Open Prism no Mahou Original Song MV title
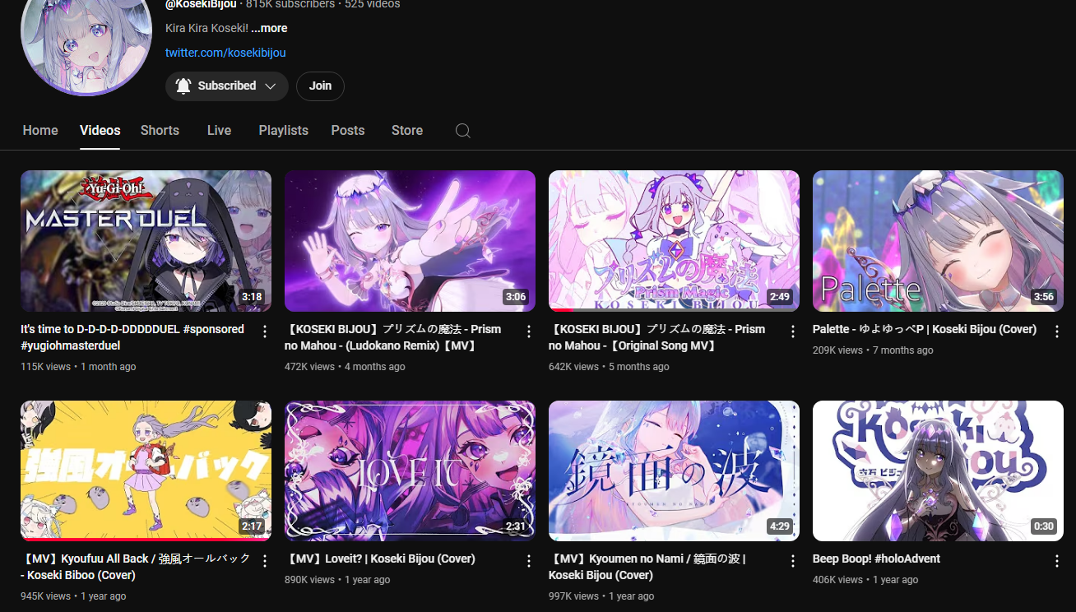 (x=656, y=337)
